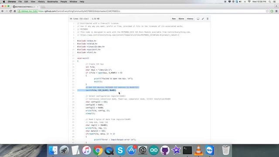Open Chrome hamburger menu
Screen dimensions: 279x157
coord(276,11)
